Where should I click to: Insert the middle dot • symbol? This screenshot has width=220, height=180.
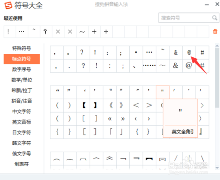coord(136,52)
